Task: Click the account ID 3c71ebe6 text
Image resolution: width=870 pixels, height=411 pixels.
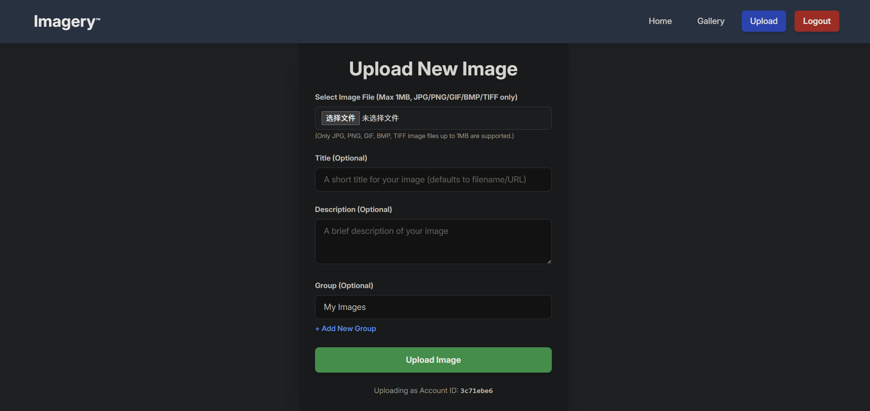Action: pos(476,391)
